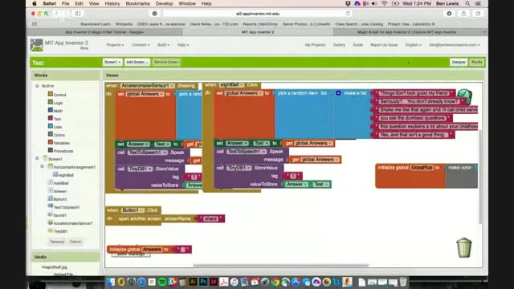Viewport: 514px width, 289px height.
Task: Switch to Designer view
Action: click(x=459, y=62)
